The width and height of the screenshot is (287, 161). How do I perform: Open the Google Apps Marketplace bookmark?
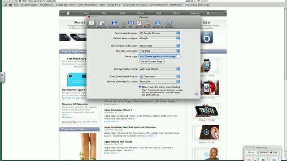(135, 5)
